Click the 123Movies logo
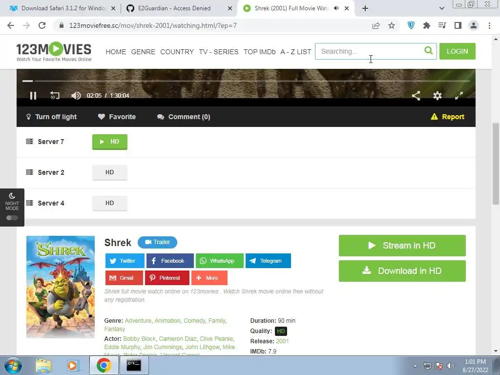This screenshot has width=500, height=375. pos(54,51)
